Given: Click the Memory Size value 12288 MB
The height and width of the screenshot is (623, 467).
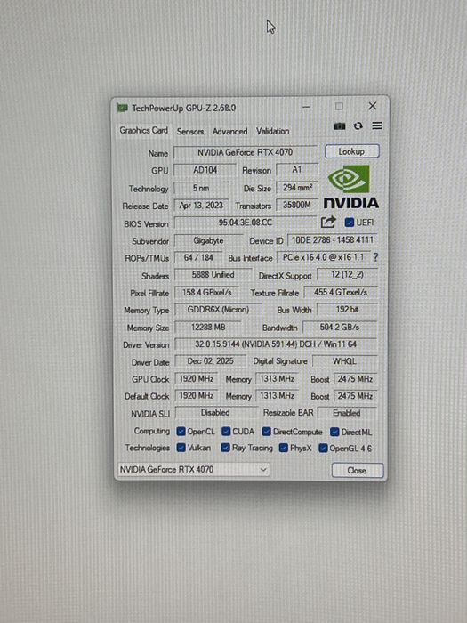Looking at the screenshot, I should click(207, 328).
